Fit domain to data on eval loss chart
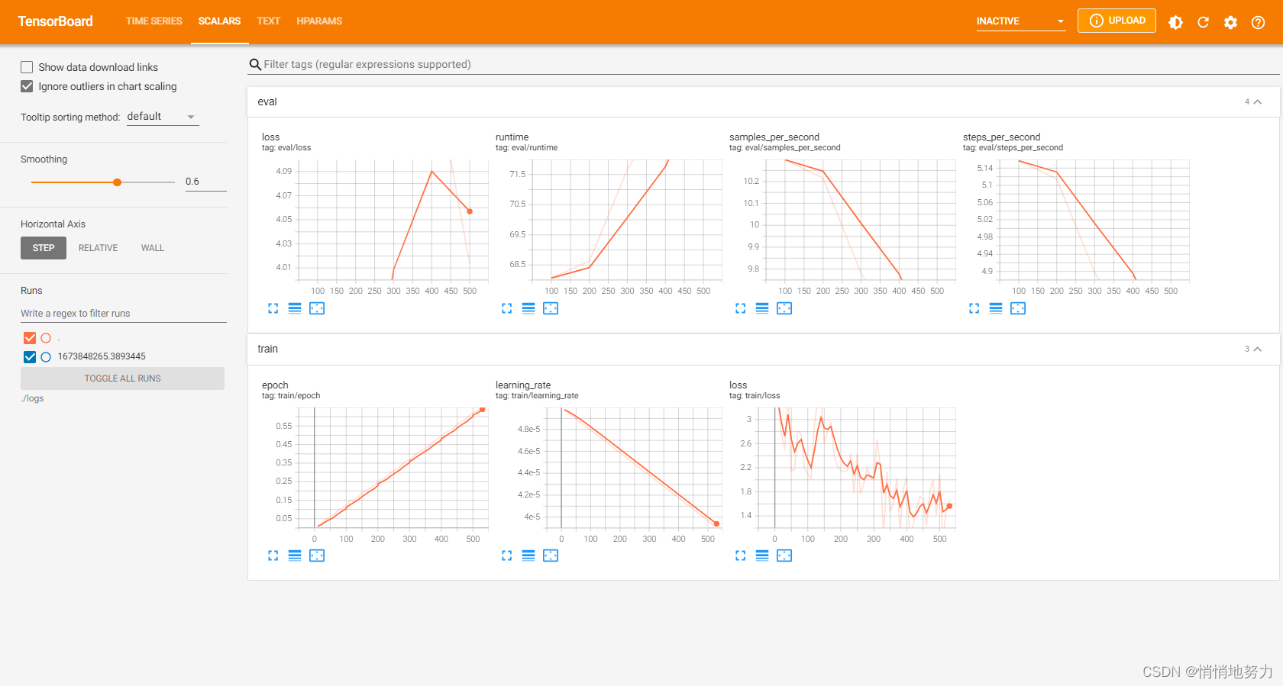Viewport: 1283px width, 686px height. (317, 308)
